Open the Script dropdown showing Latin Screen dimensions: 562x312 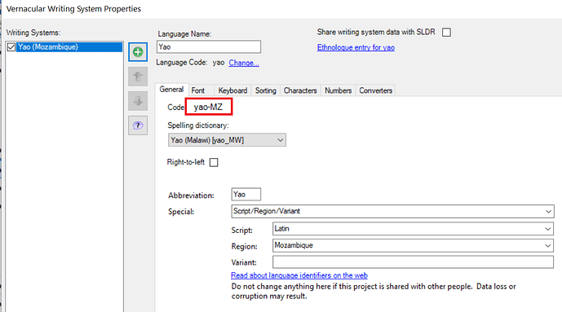413,229
